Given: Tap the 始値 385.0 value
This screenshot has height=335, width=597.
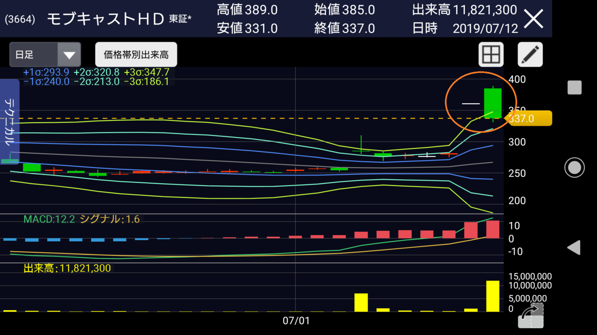Looking at the screenshot, I should pyautogui.click(x=344, y=9).
